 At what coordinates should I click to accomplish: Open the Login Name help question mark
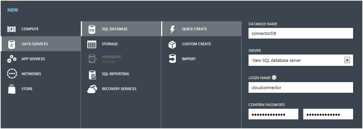point(274,77)
